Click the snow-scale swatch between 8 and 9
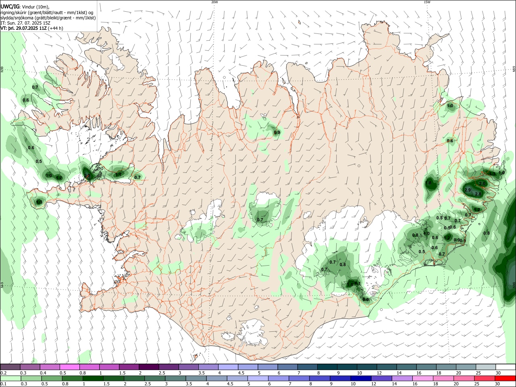The height and width of the screenshot is (387, 516). (327, 367)
